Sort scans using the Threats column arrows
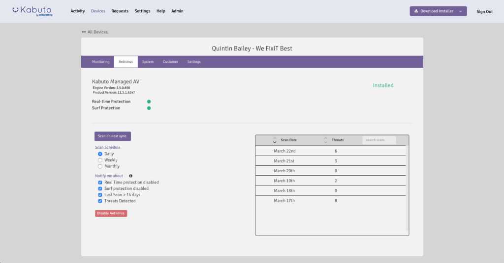The width and height of the screenshot is (504, 263). coord(325,140)
